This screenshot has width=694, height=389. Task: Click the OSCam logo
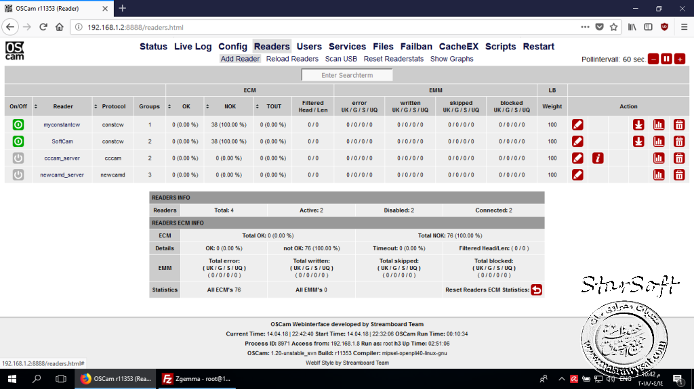15,51
